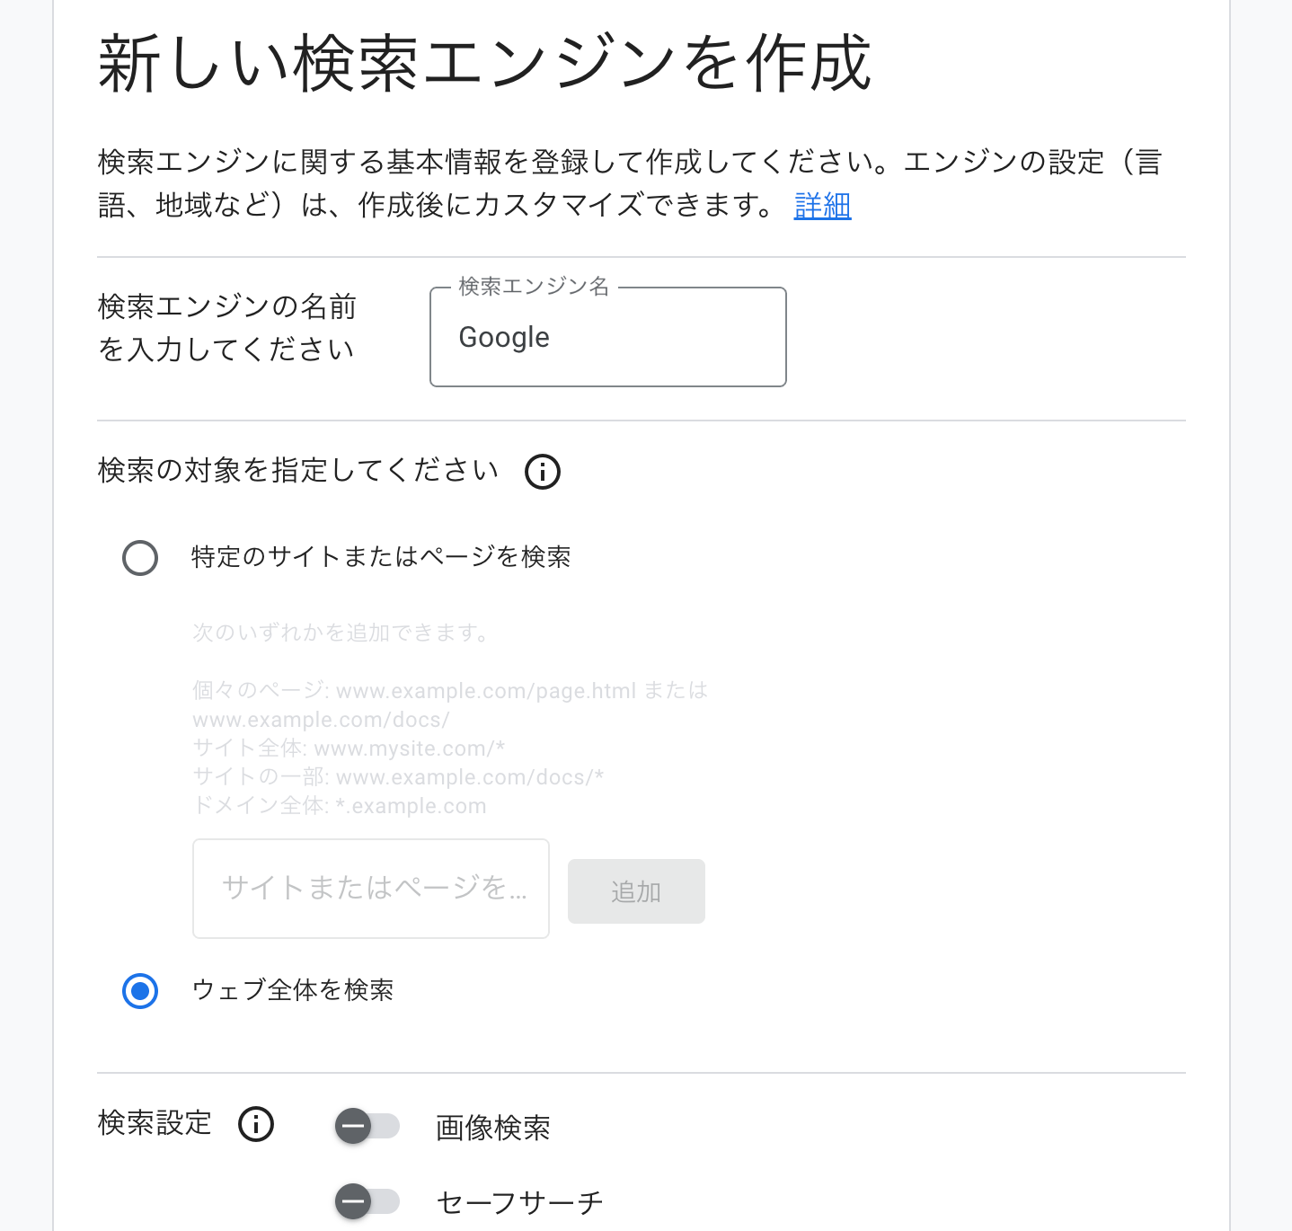The image size is (1292, 1231).
Task: Toggle the 画像検索 switch
Action: point(367,1126)
